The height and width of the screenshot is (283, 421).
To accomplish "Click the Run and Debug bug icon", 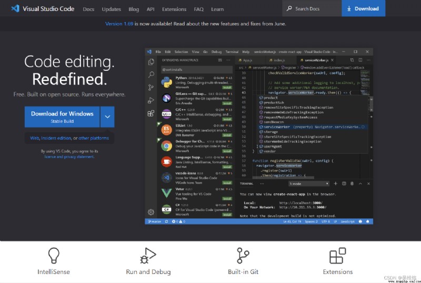I will pyautogui.click(x=148, y=255).
